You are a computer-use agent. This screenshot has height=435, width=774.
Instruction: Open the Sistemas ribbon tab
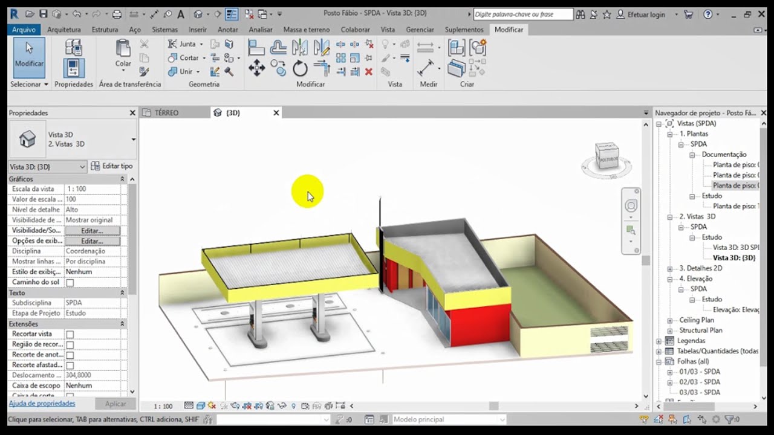165,30
